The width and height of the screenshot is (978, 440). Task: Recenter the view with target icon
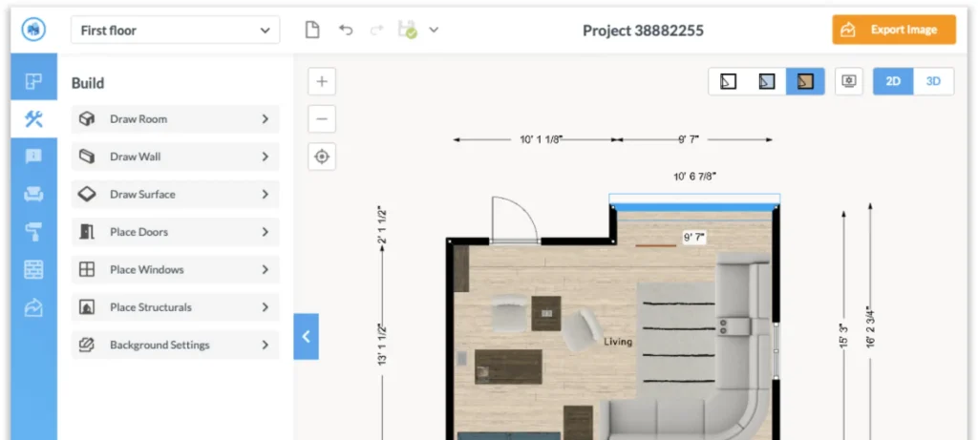pos(322,157)
